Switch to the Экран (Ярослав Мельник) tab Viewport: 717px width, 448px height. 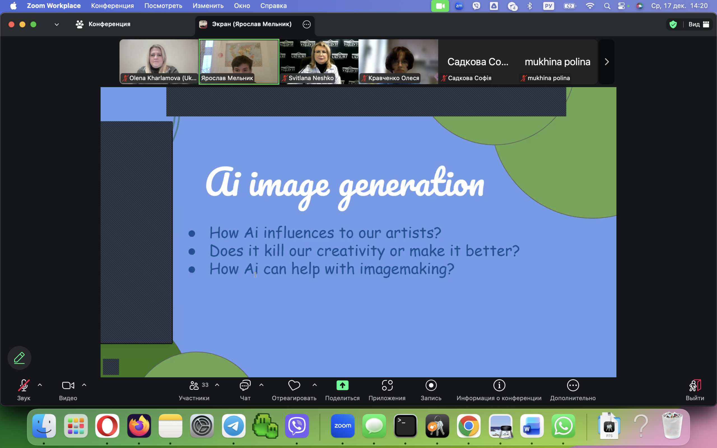point(251,24)
